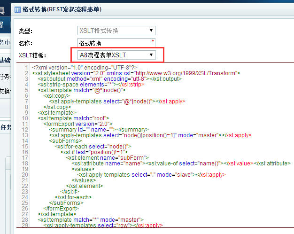Click line number 10 in the gutter
The width and height of the screenshot is (294, 234).
point(25,118)
